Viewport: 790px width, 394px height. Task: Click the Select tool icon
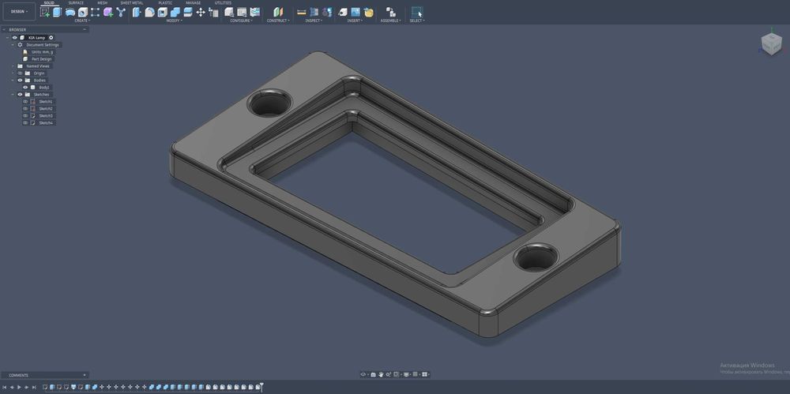click(x=416, y=12)
